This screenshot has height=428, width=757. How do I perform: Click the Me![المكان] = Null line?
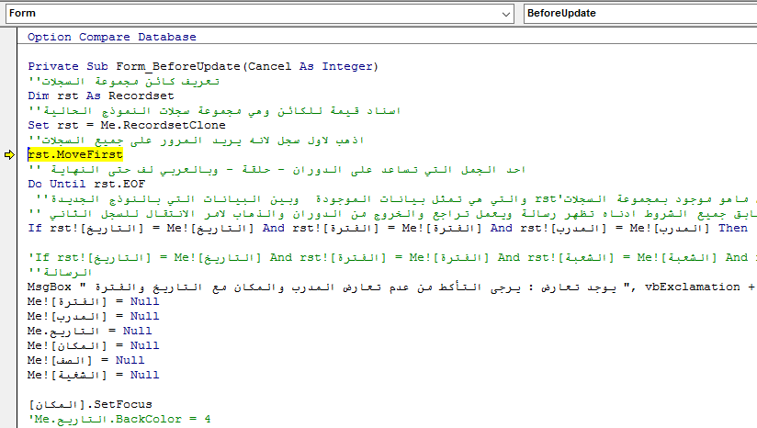click(x=81, y=345)
